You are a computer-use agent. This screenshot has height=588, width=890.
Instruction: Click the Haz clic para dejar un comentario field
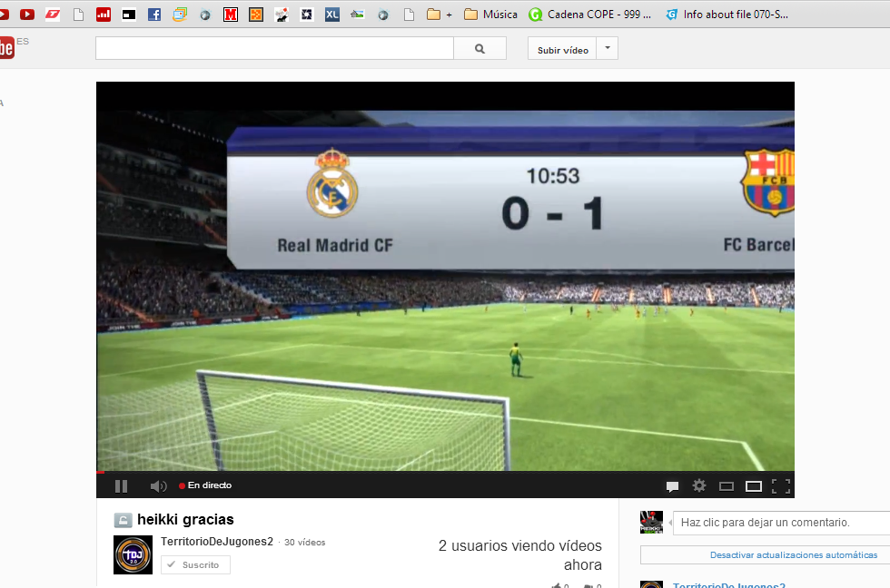tap(782, 523)
